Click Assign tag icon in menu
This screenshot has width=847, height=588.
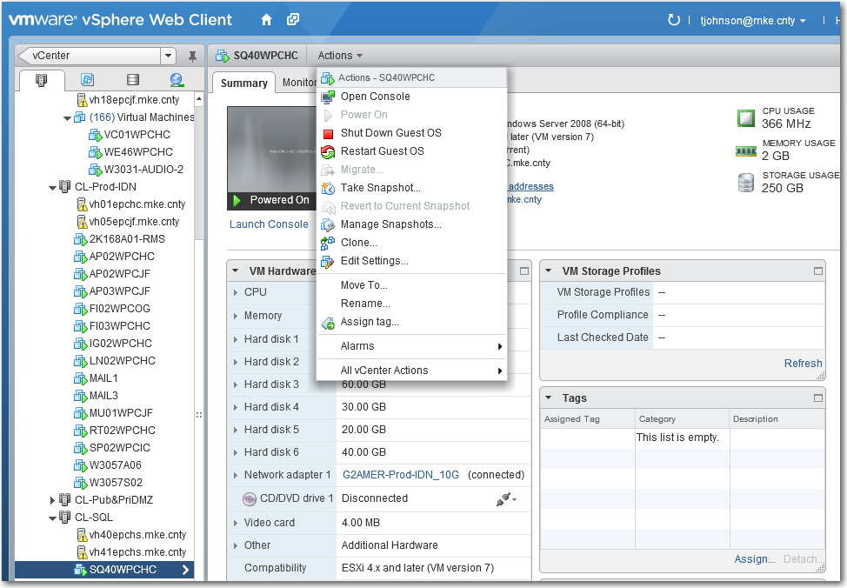pos(328,324)
